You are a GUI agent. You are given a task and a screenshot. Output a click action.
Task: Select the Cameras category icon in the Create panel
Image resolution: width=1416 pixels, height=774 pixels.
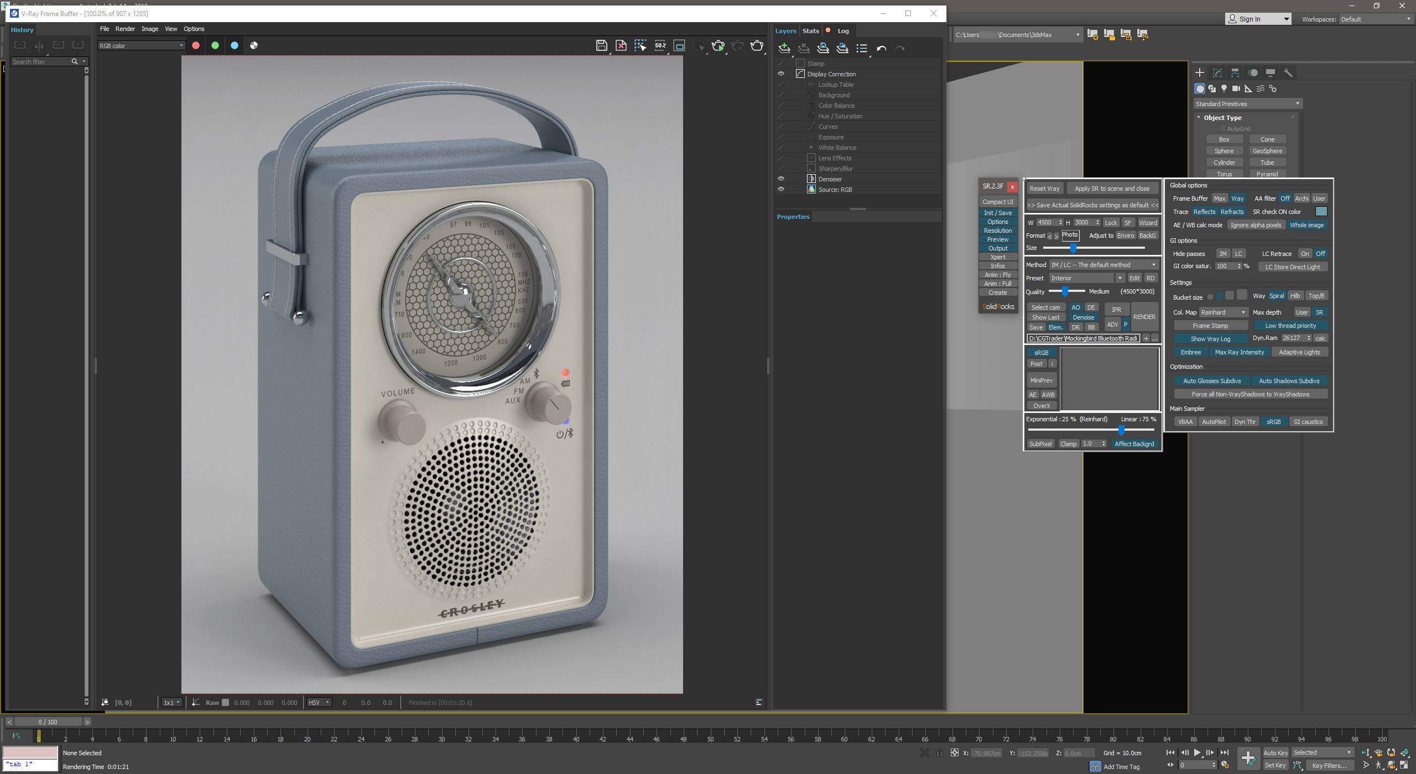(1236, 88)
